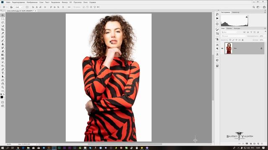Hide the Фон layer with eye icon

pos(222,48)
